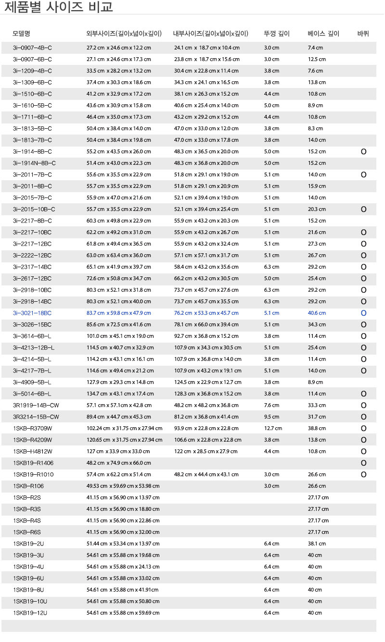Select the 12.7 cm lid depth cell

pyautogui.click(x=273, y=428)
